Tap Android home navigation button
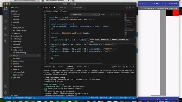Viewport: 182px width, 102px height. pos(158,99)
